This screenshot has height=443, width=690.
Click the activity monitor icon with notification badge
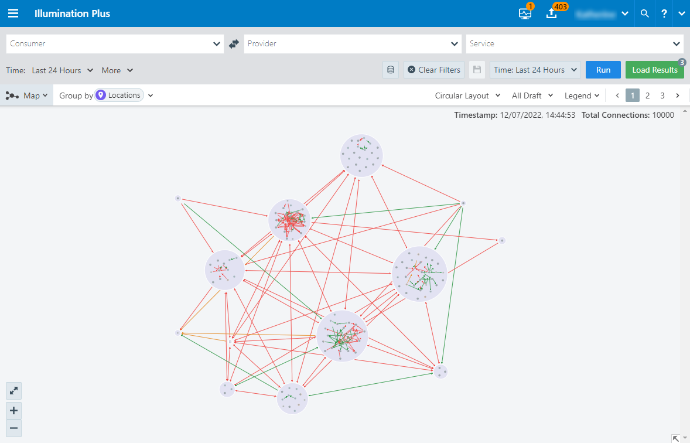tap(523, 13)
